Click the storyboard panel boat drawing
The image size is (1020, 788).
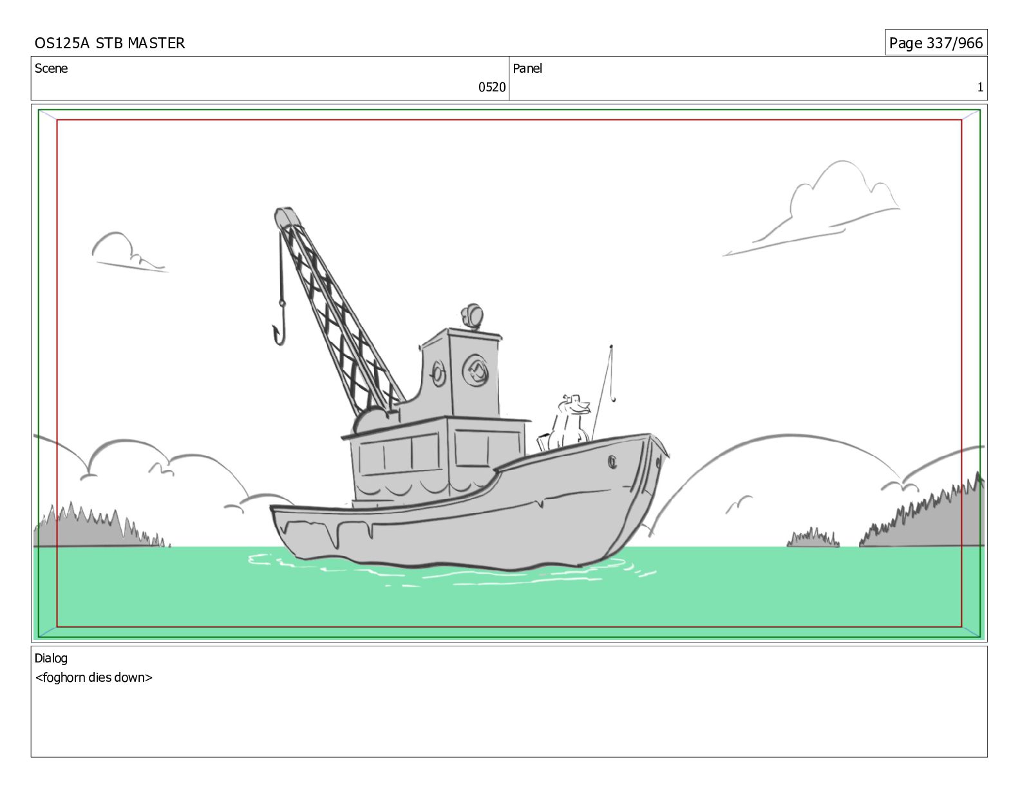point(469,390)
